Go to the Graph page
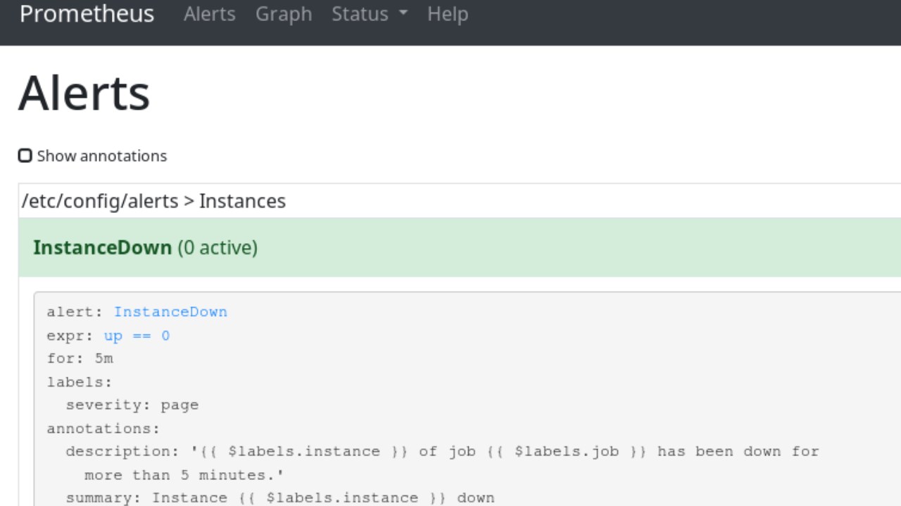Screen dimensions: 901x506 click(283, 14)
